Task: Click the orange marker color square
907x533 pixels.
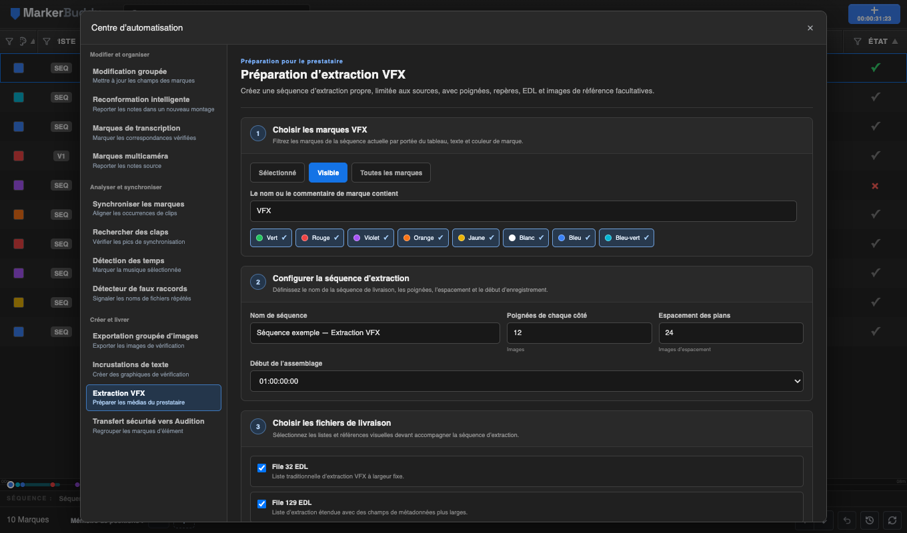Action: coord(19,215)
